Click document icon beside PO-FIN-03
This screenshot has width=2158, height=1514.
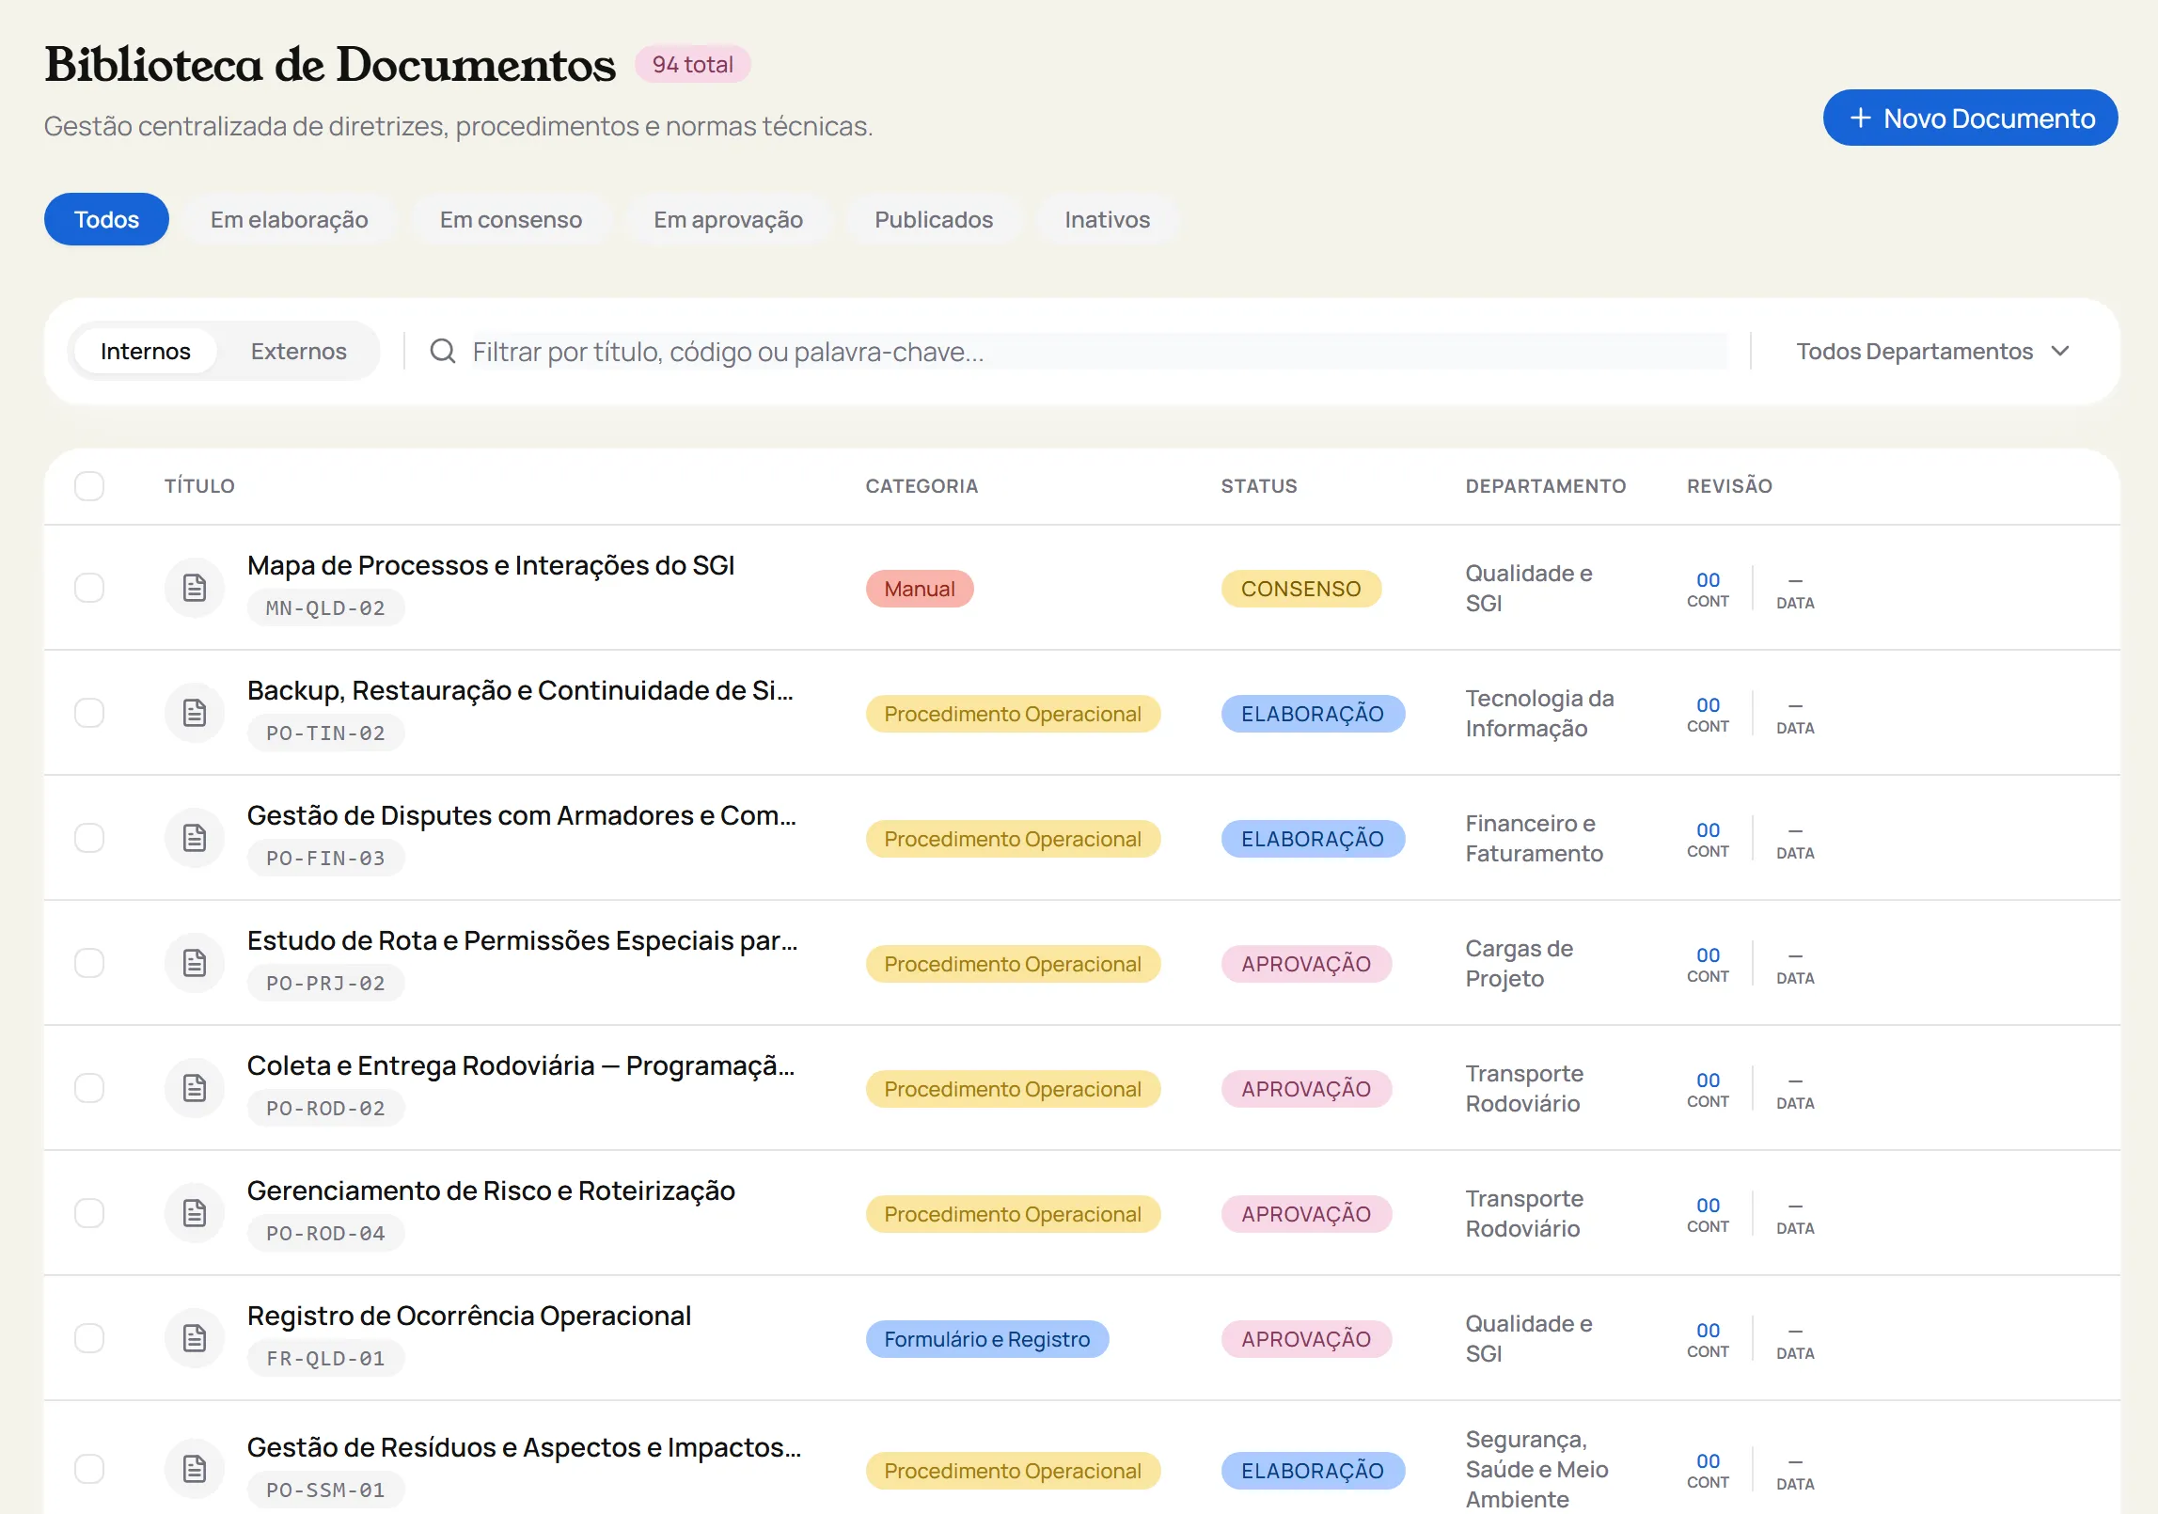point(195,838)
